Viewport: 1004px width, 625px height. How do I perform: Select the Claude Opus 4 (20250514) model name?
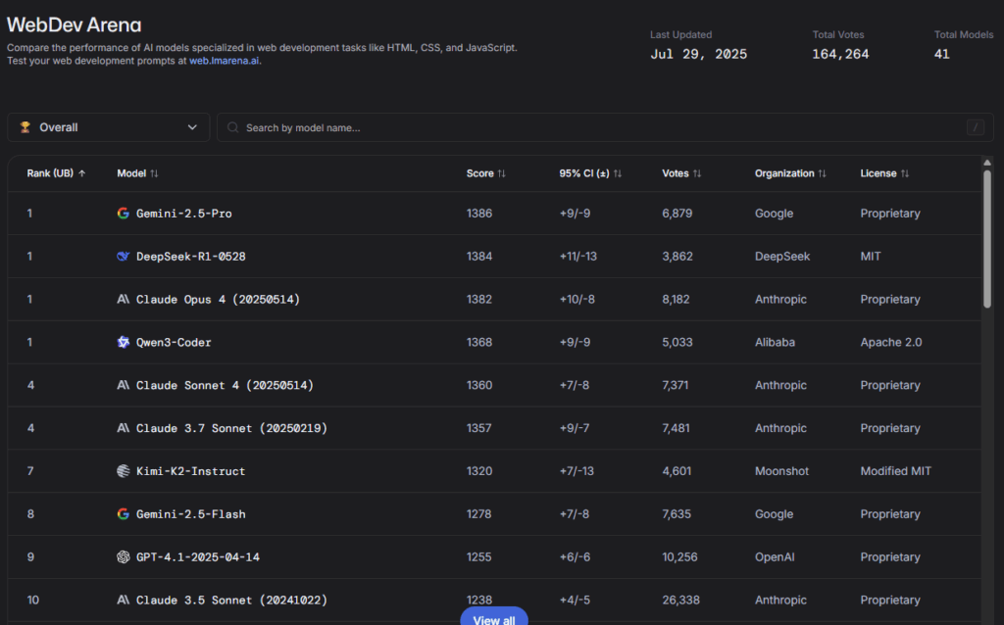[218, 299]
